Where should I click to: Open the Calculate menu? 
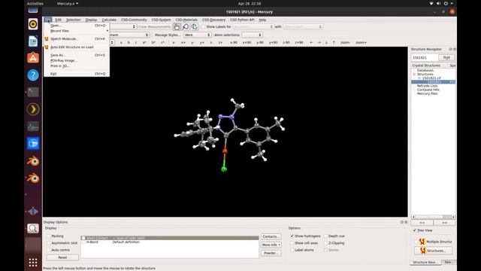click(x=109, y=20)
